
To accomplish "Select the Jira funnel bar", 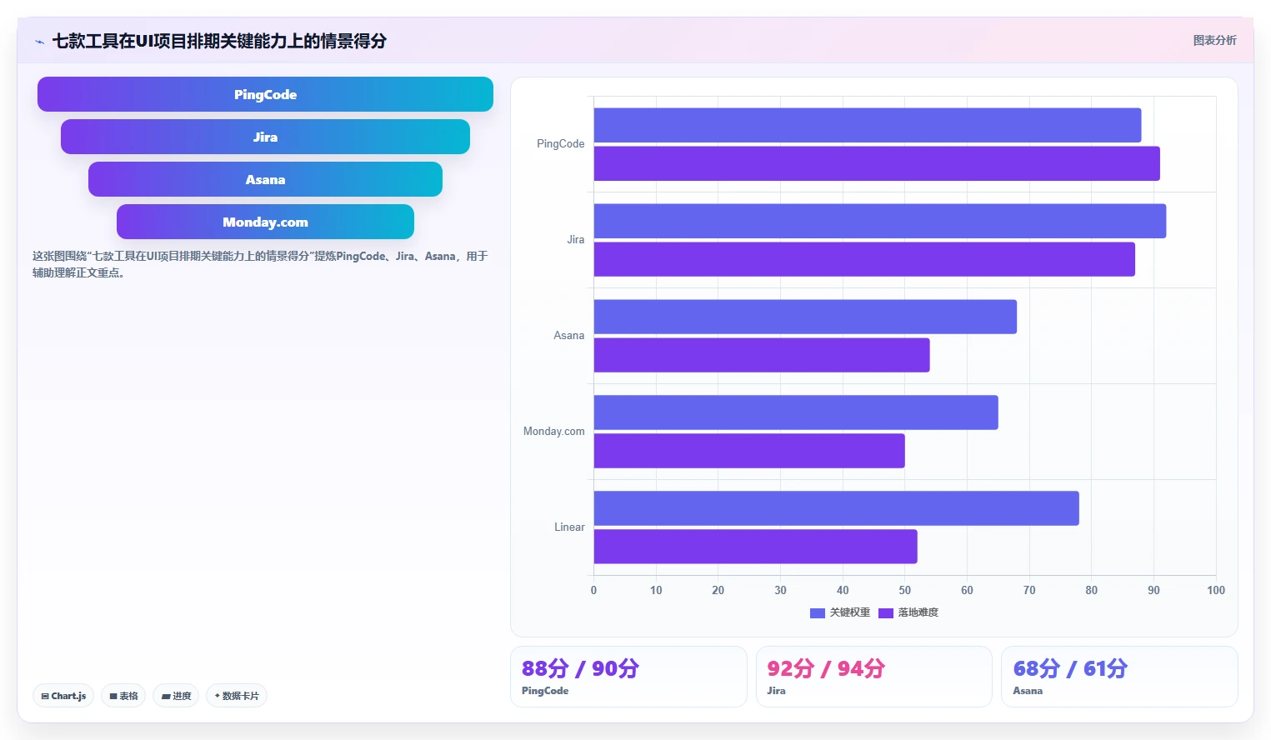I will click(x=265, y=137).
